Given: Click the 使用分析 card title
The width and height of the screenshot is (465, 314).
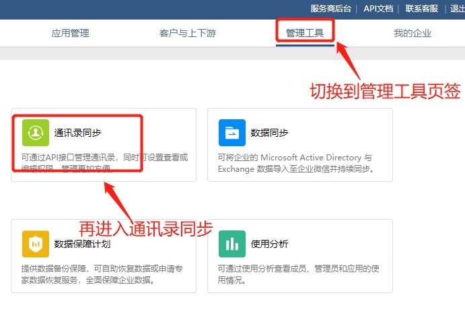Looking at the screenshot, I should (x=269, y=244).
